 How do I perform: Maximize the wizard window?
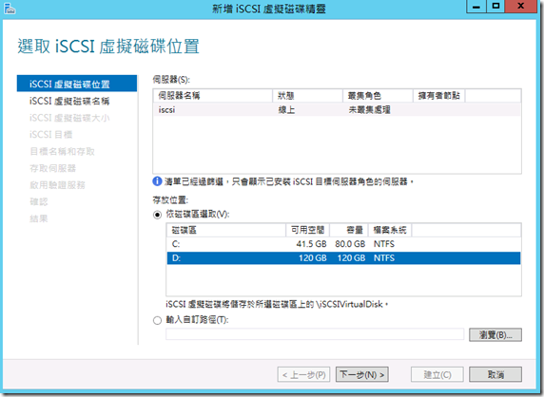tap(495, 7)
